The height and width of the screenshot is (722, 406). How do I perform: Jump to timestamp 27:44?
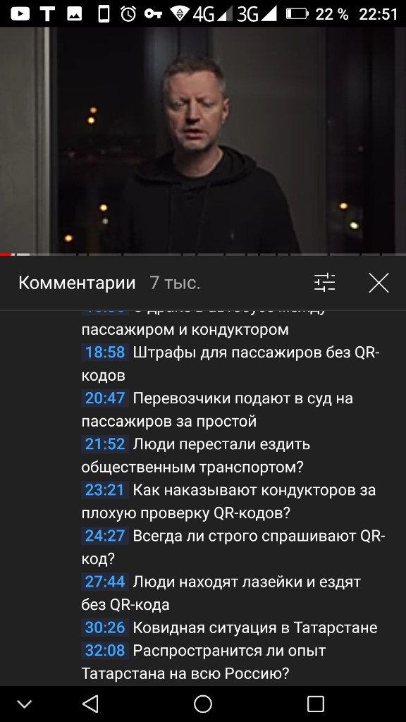[x=105, y=582]
